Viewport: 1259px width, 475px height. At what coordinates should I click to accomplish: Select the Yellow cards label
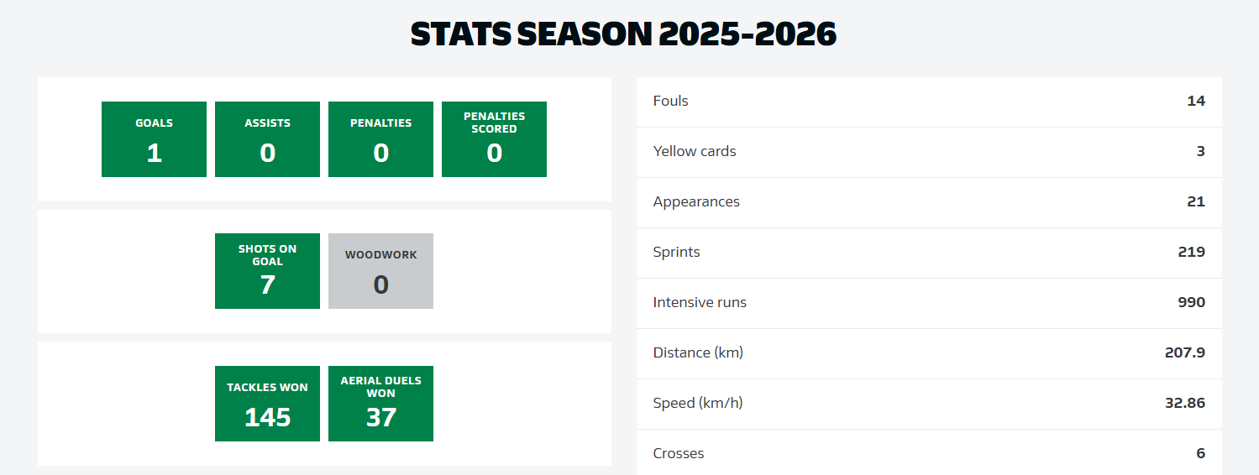(x=695, y=151)
